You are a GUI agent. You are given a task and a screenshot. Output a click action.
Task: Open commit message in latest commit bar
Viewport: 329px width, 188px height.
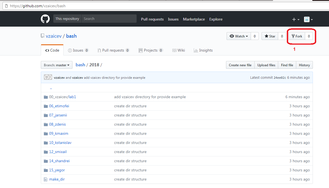point(115,78)
